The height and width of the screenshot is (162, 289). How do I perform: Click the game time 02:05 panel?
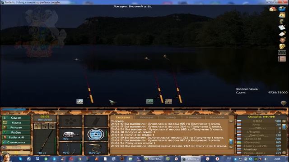[x=45, y=118]
